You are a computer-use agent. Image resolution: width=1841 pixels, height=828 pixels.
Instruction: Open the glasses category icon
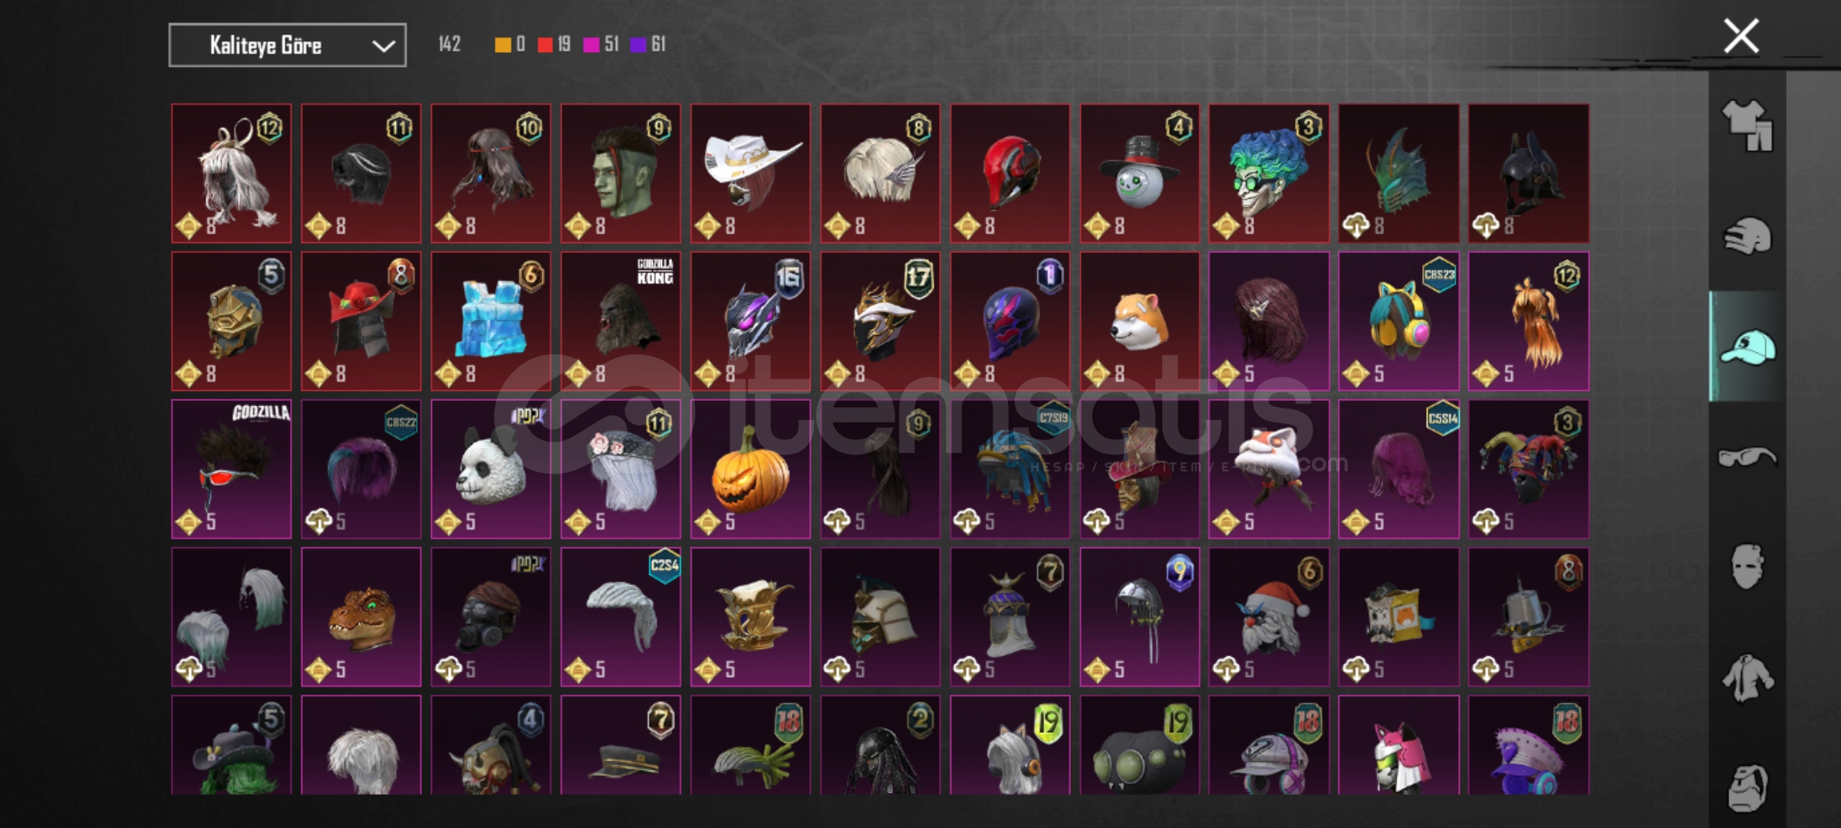[1747, 457]
